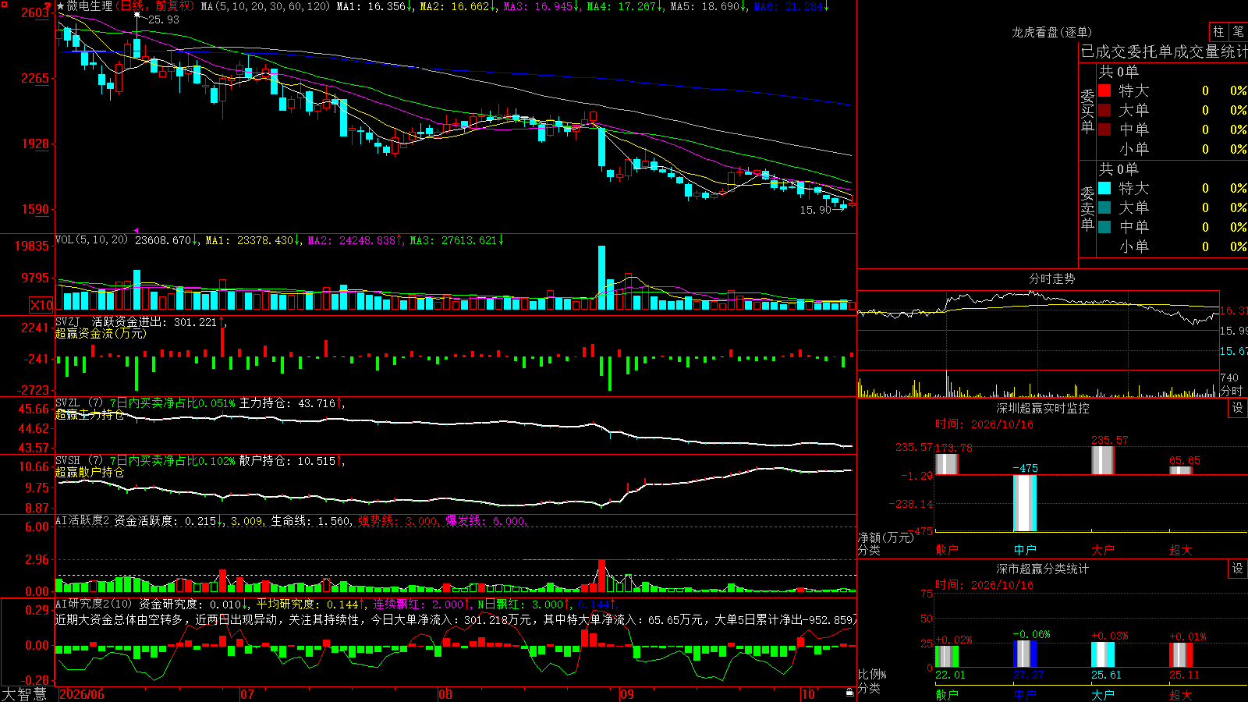Viewport: 1248px width, 702px height.
Task: Click the red 特大 buy-order color swatch
Action: [1104, 90]
